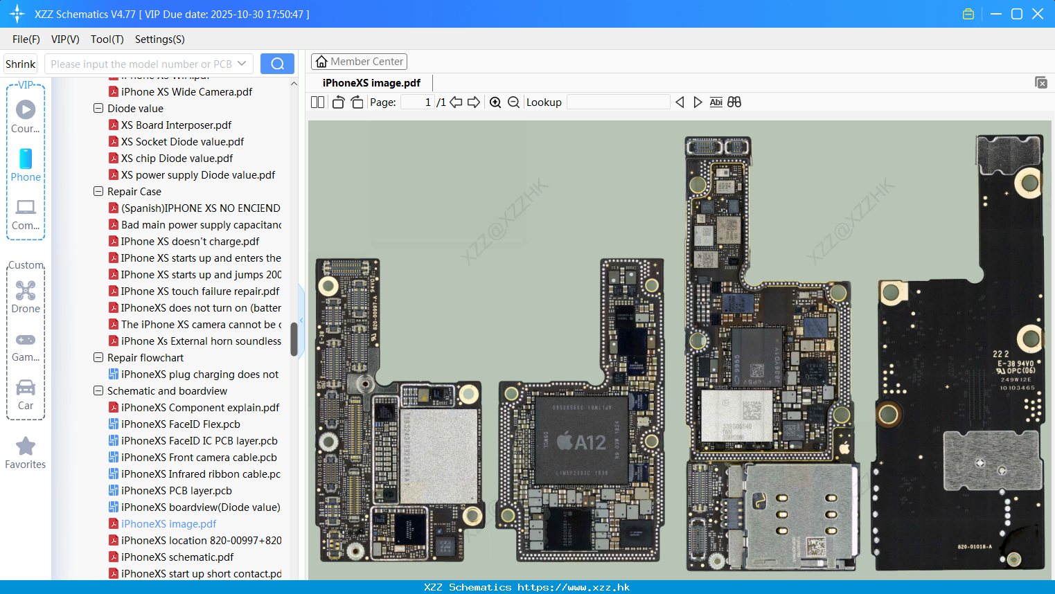Open the Settings(S) menu
This screenshot has width=1055, height=594.
160,39
